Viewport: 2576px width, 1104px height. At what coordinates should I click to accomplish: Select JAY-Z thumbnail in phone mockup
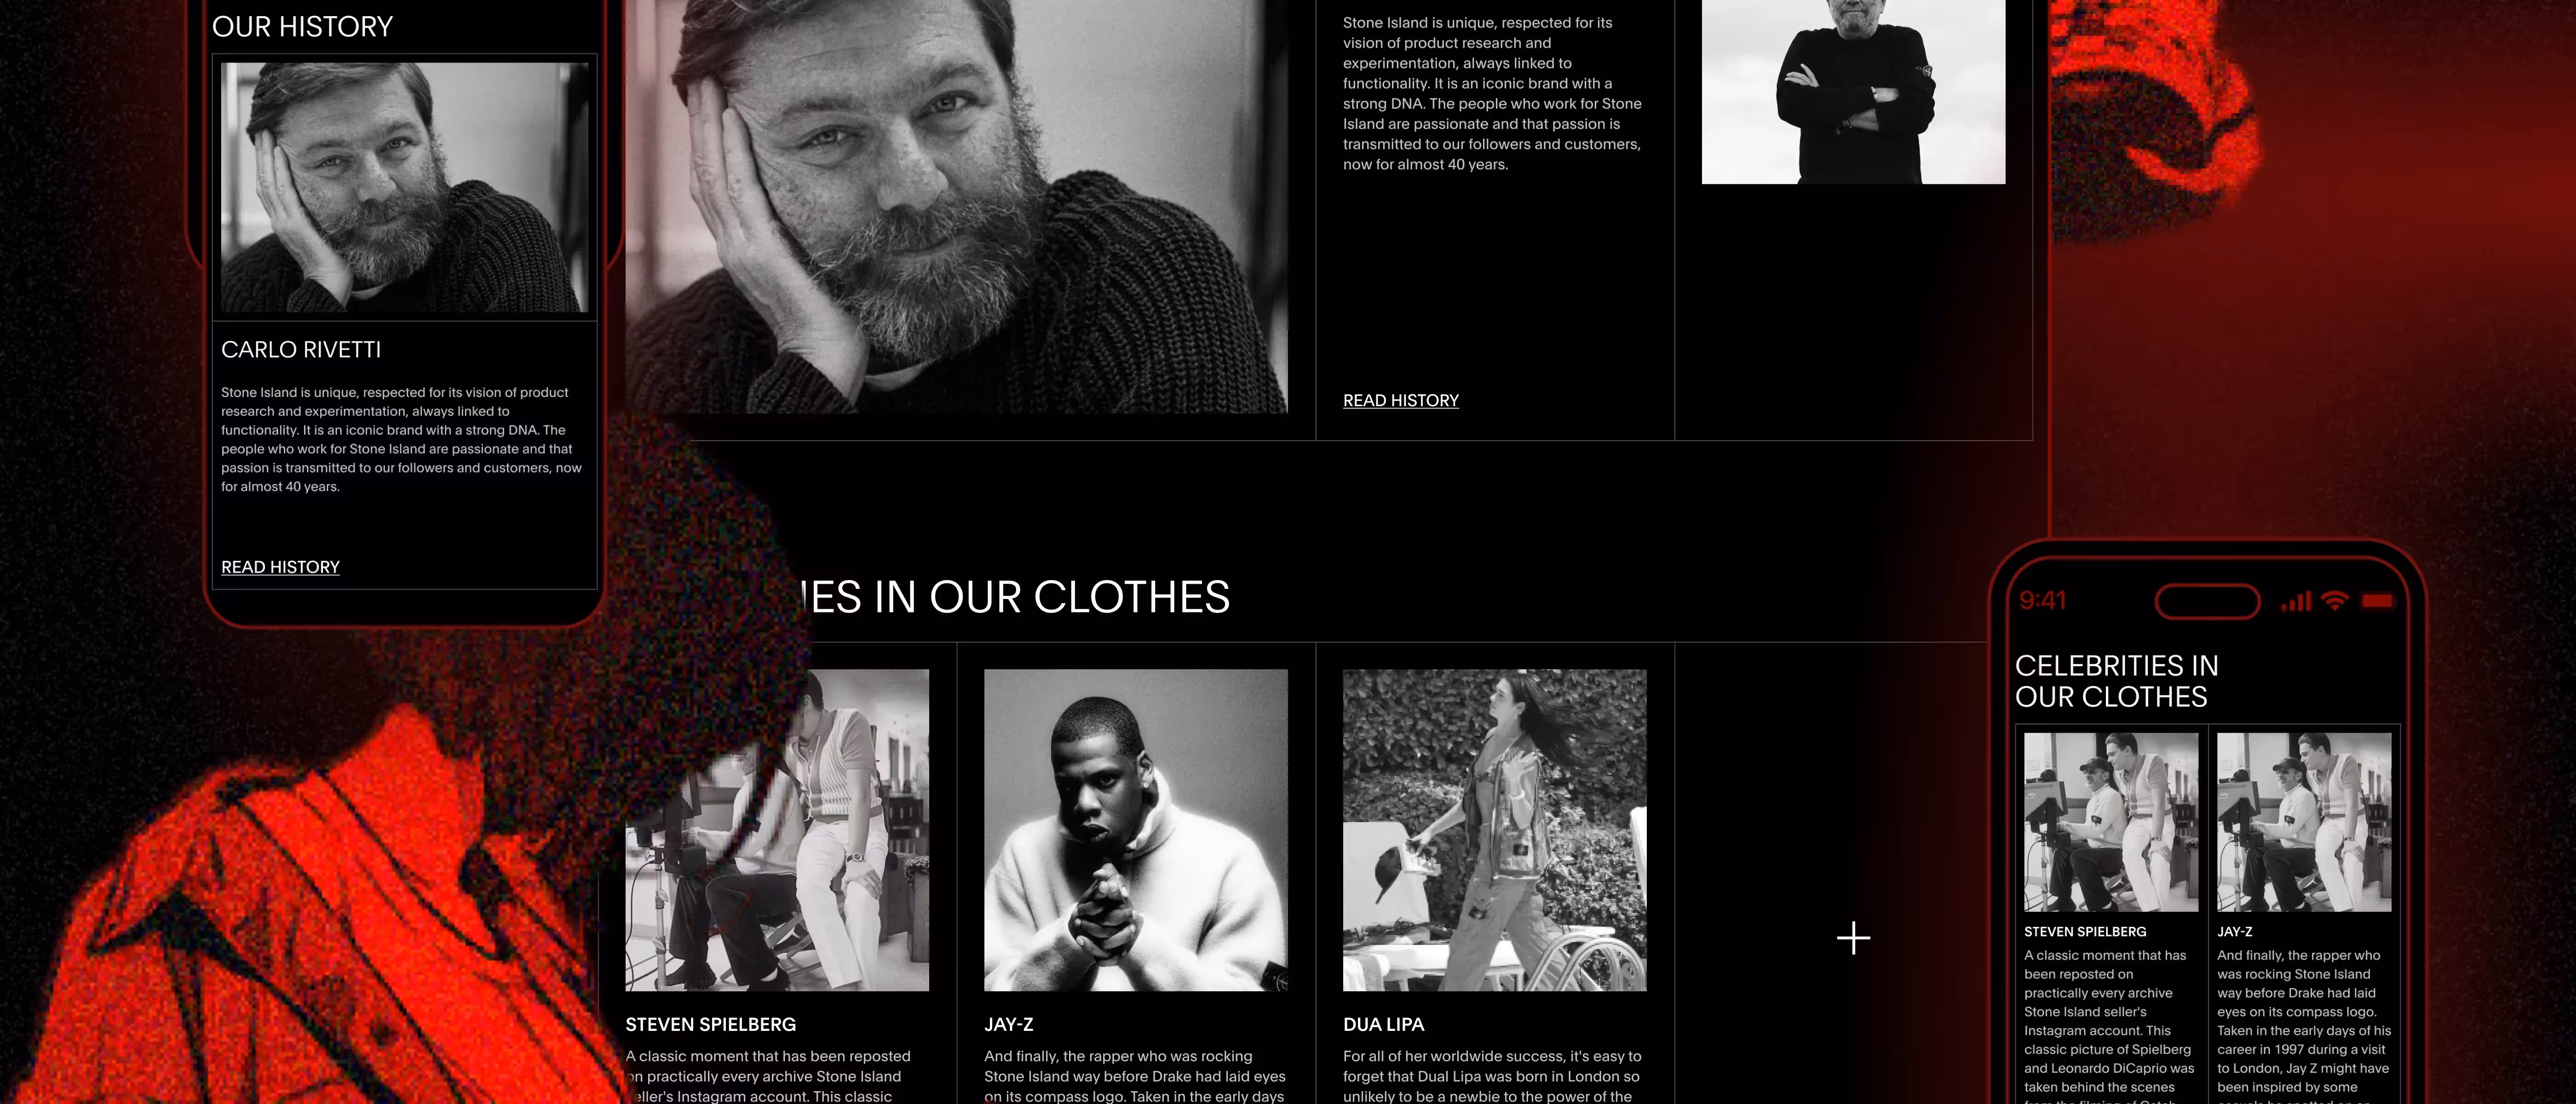[x=2304, y=822]
